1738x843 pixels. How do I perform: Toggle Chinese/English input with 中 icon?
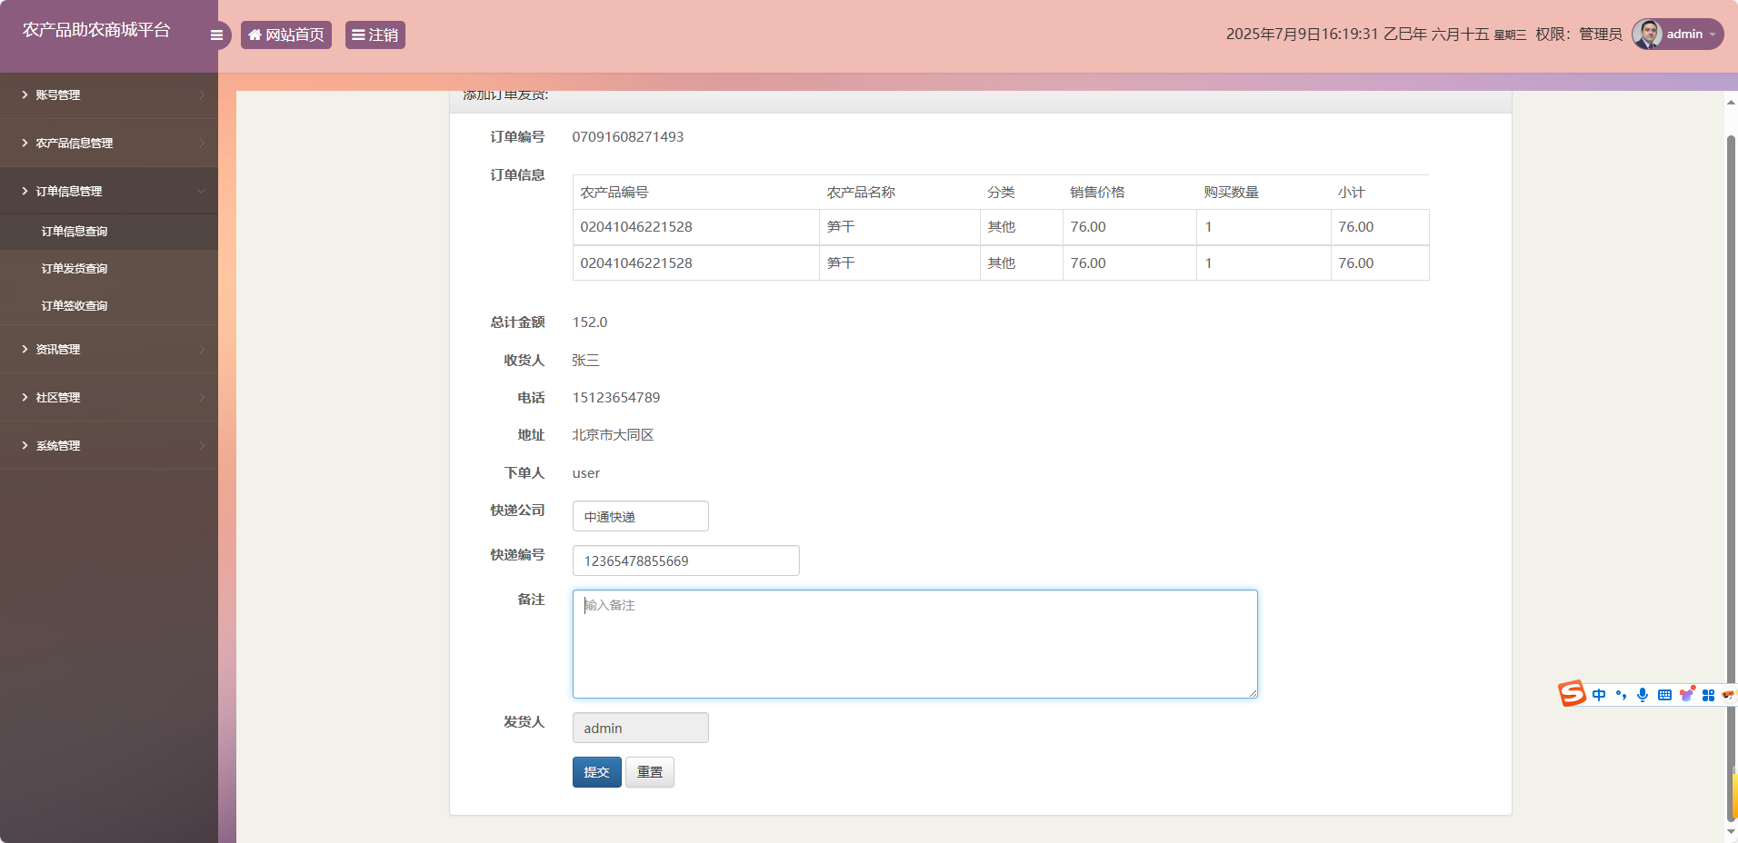(x=1599, y=694)
